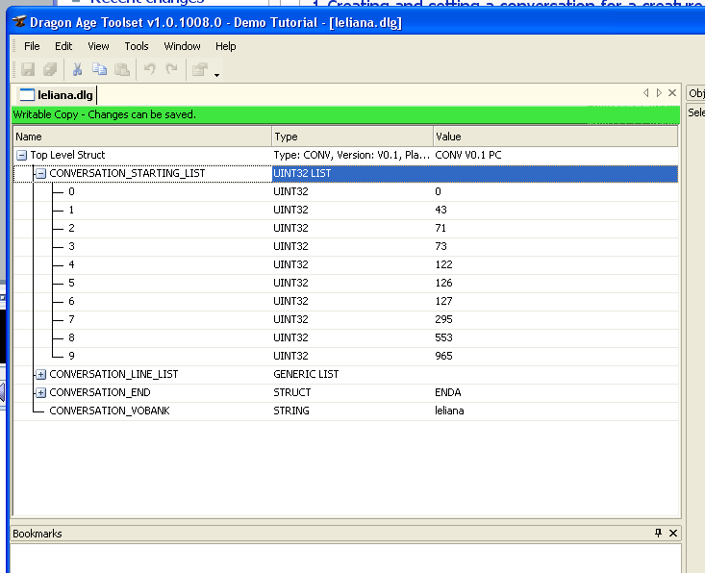The width and height of the screenshot is (705, 573).
Task: Collapse the Top Level Struct node
Action: pyautogui.click(x=21, y=155)
